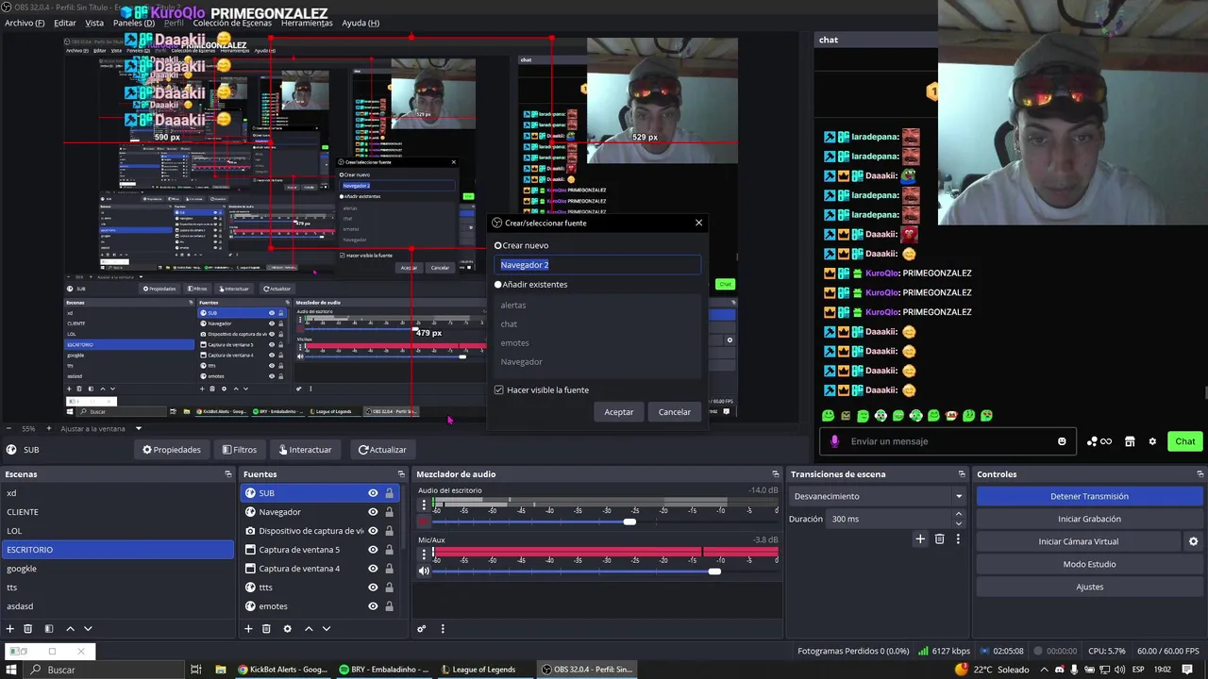This screenshot has width=1208, height=679.
Task: Click Cancelar in create source dialog
Action: pyautogui.click(x=675, y=412)
